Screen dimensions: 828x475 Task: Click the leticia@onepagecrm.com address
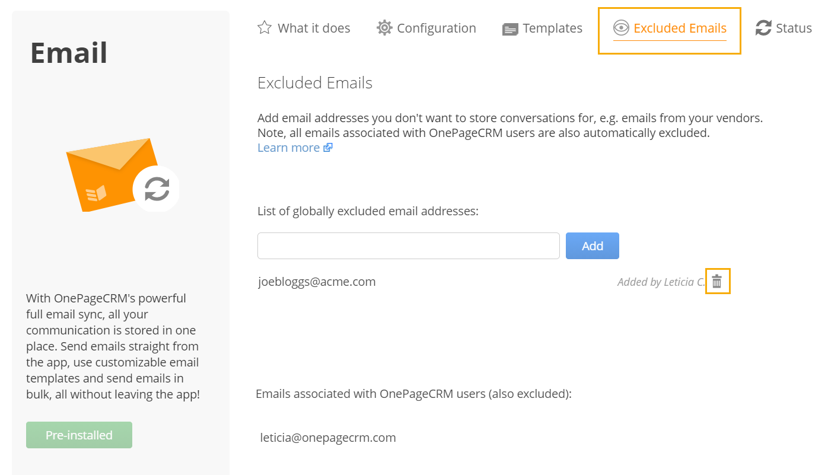[328, 438]
